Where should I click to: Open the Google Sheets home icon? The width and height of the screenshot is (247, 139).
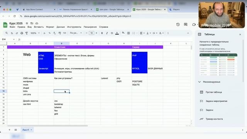[5, 25]
